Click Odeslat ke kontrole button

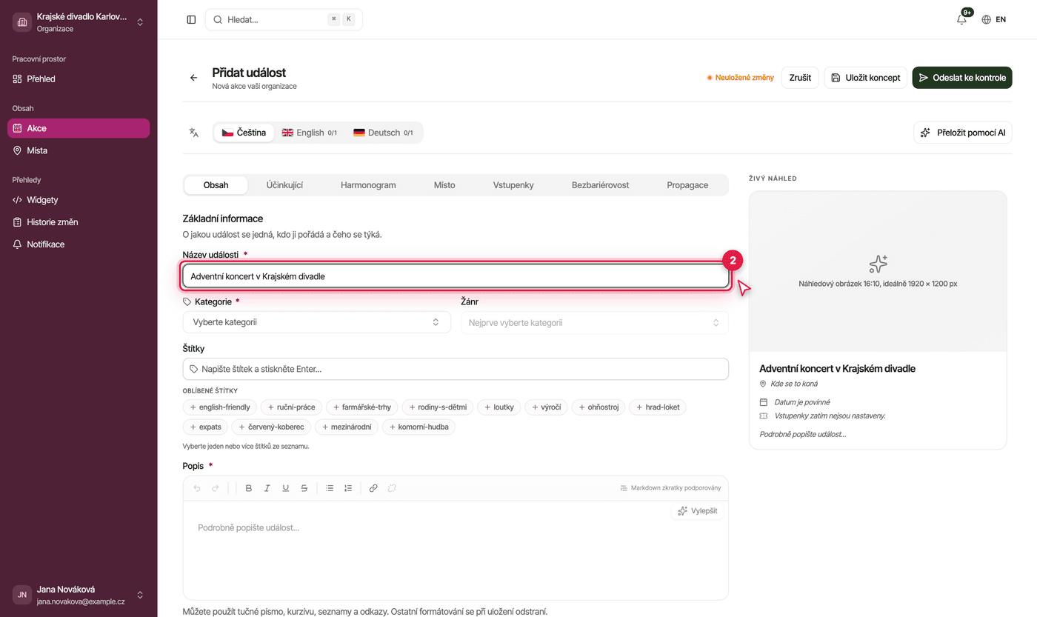(x=962, y=78)
